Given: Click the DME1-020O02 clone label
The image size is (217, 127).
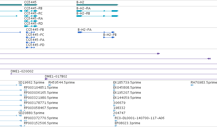Looking at the screenshot, I should tap(22, 71).
